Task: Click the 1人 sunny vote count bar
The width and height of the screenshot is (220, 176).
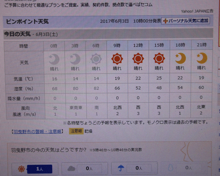Action: tap(40, 169)
